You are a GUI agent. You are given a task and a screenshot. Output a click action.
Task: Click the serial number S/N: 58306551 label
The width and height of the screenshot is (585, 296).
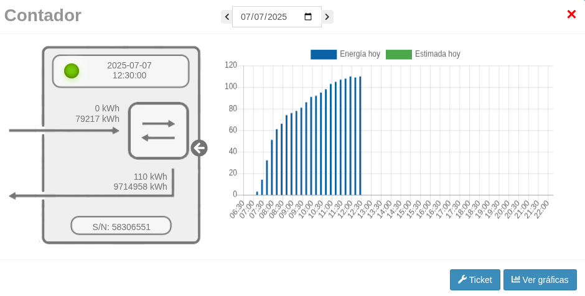click(x=121, y=227)
